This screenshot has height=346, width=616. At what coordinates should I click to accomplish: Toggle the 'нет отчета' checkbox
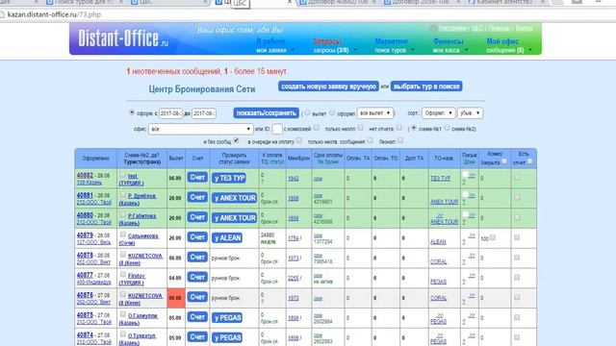point(398,128)
